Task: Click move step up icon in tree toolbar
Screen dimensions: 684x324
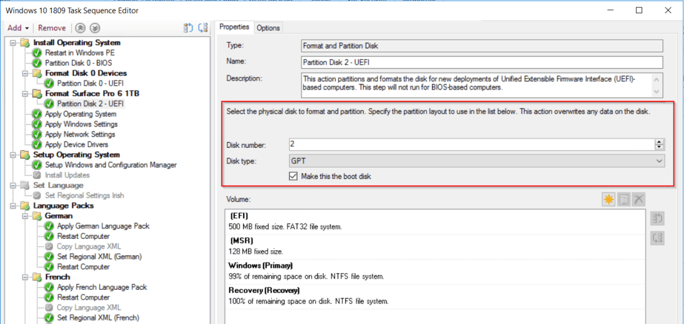Action: coord(188,28)
